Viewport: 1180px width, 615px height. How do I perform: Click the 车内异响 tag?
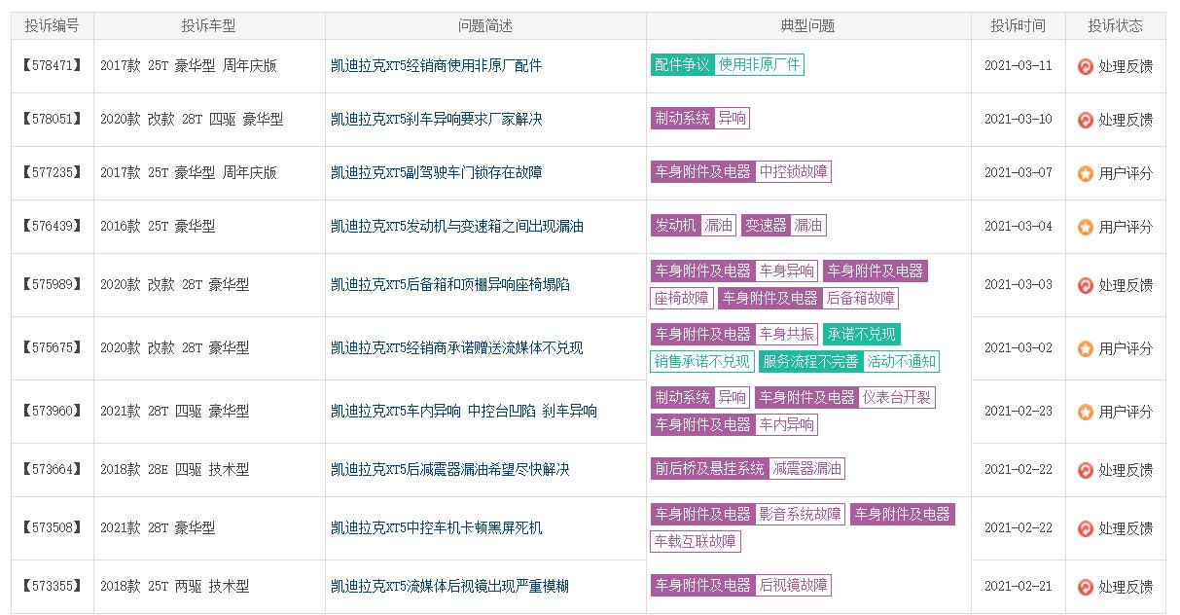tap(786, 424)
